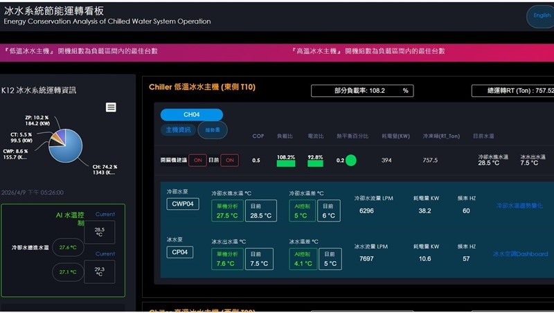Select the CP04 chilled water pump box
Viewport: 554px width, 313px height.
(180, 253)
